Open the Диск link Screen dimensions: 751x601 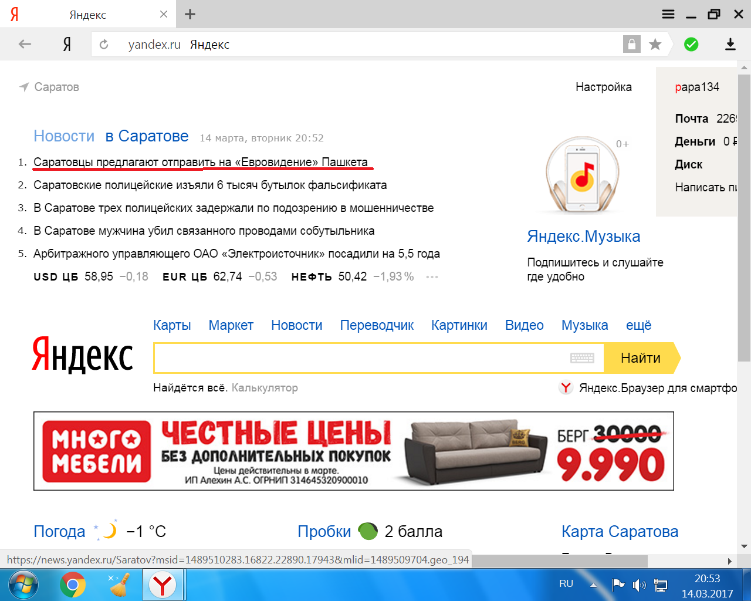tap(689, 164)
